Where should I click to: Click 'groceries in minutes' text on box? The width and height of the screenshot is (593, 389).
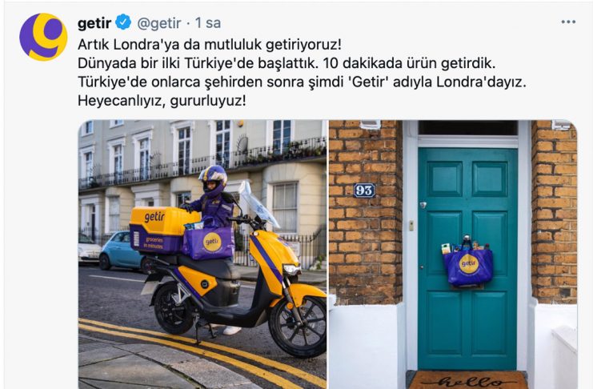pos(154,243)
